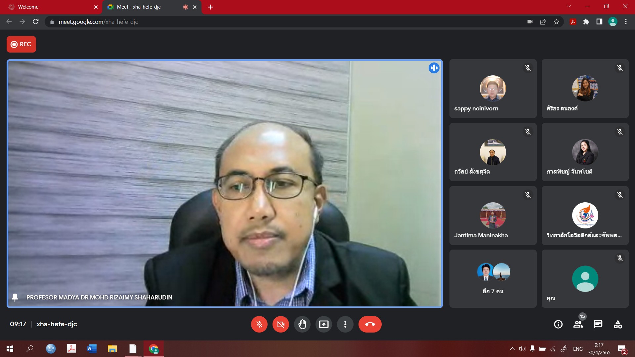635x357 pixels.
Task: Open meeting details info icon
Action: click(x=558, y=324)
